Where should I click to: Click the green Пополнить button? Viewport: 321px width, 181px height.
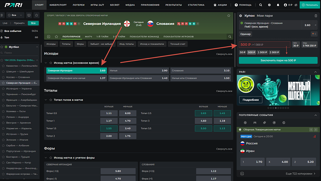310,5
